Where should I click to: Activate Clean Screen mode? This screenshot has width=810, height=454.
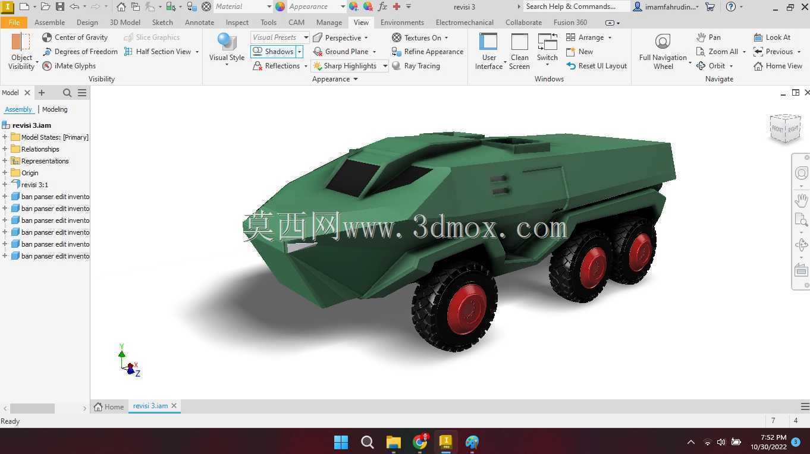coord(519,52)
